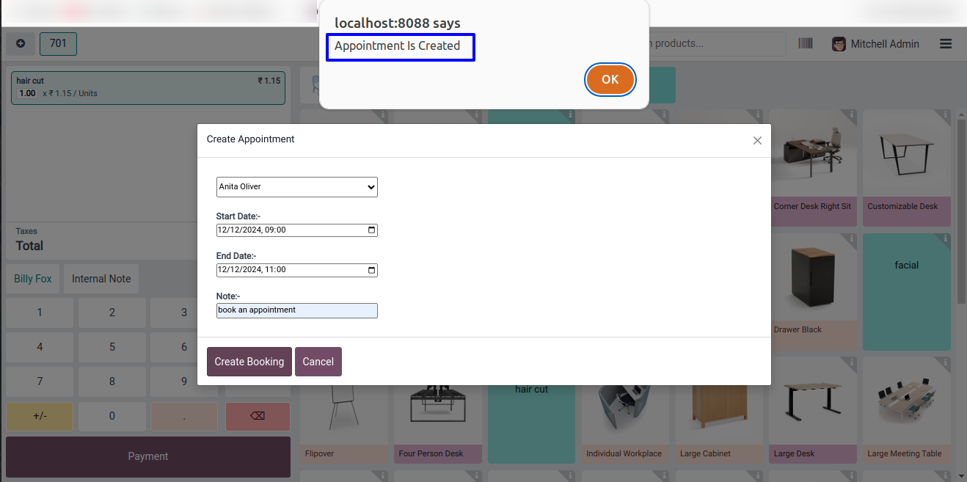The width and height of the screenshot is (967, 482).
Task: Select order tab 701
Action: [58, 44]
